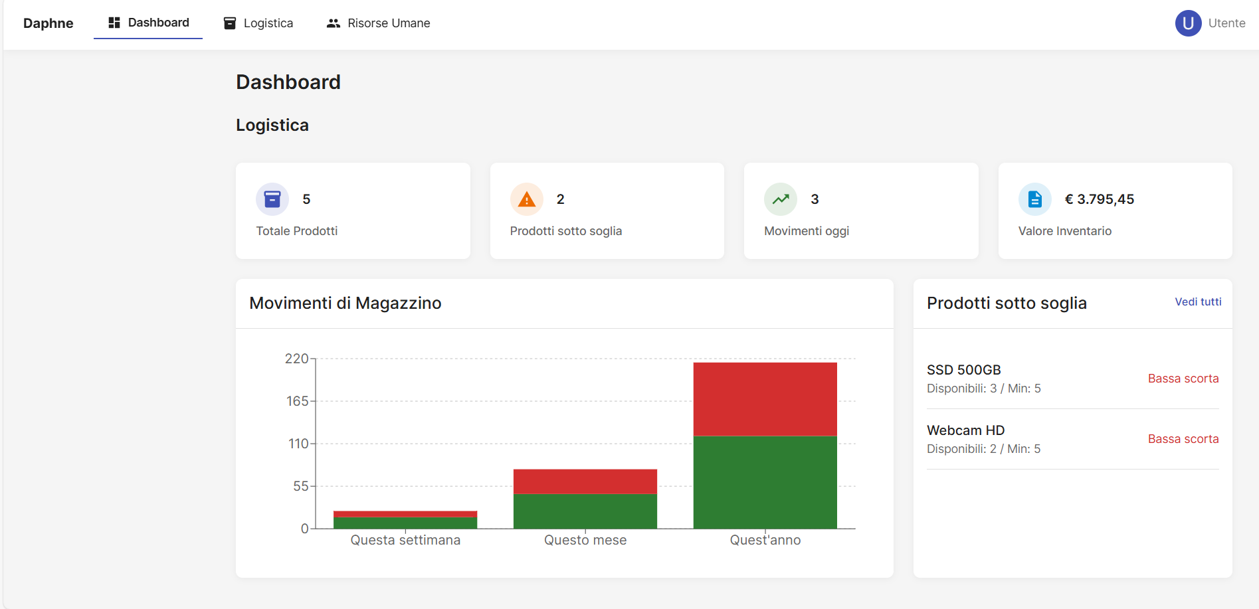
Task: Open 'Vedi tutti' in Prodotti sotto soglia
Action: tap(1198, 302)
